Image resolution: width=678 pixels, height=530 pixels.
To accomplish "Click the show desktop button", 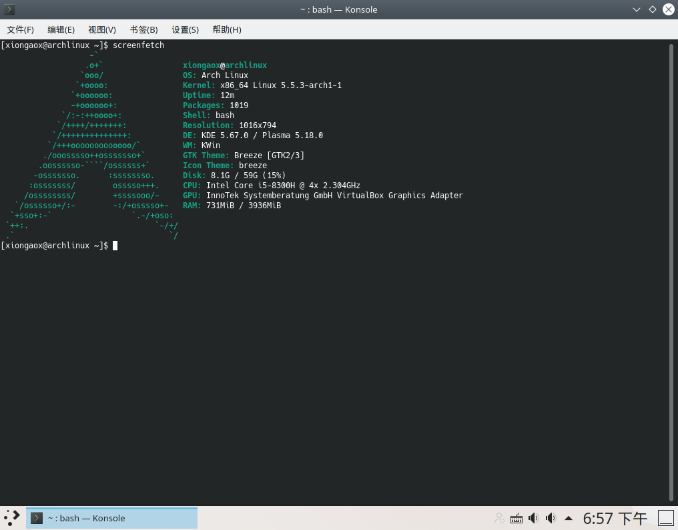I will (666, 518).
